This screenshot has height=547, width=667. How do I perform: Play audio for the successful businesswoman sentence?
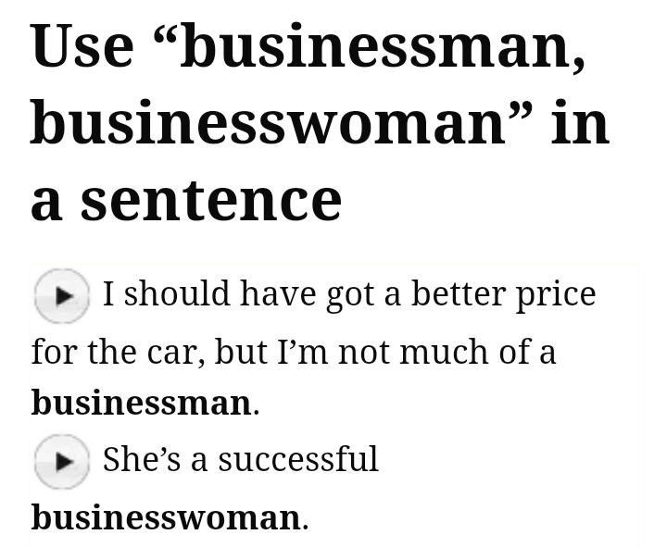[61, 460]
